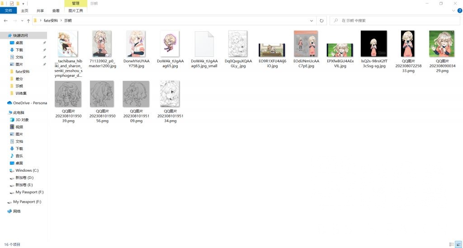Switch to the 查看 ribbon tab

coord(56,11)
